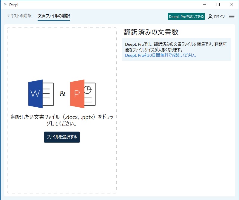Click the Word document icon
239x200 pixels.
[x=41, y=93]
